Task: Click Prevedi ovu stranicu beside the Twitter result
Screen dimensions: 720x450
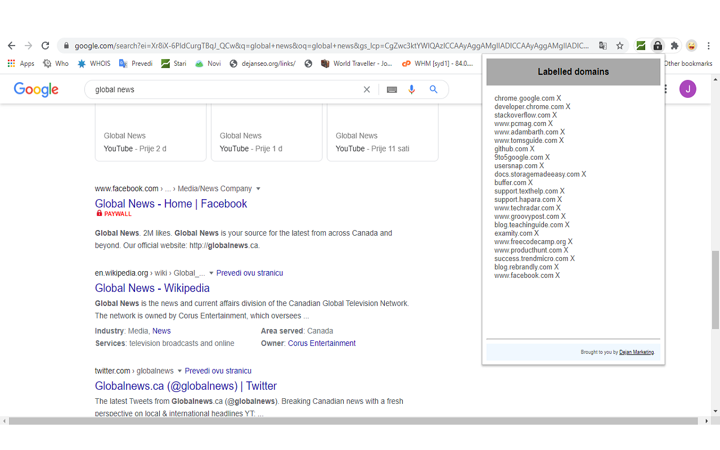Action: coord(218,371)
